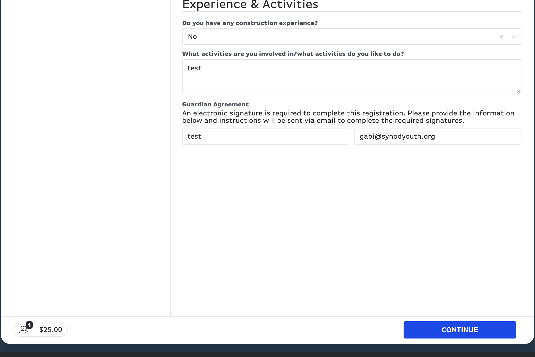
Task: Focus the guardian name field containing test
Action: click(265, 136)
